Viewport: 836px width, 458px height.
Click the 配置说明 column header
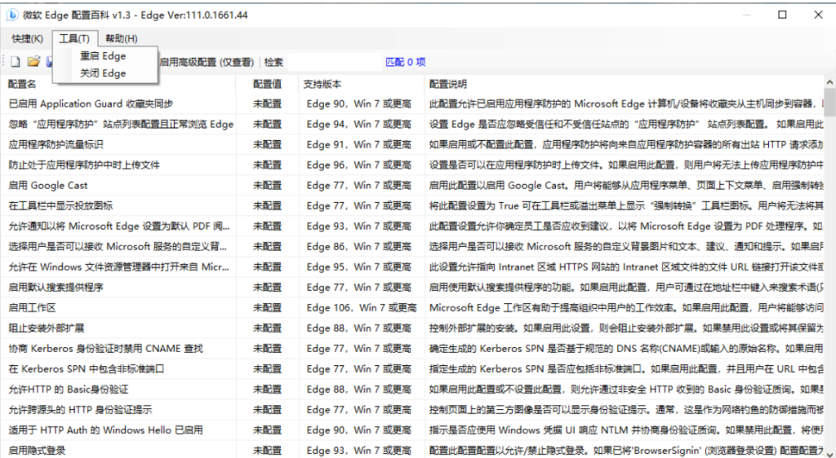[x=448, y=84]
